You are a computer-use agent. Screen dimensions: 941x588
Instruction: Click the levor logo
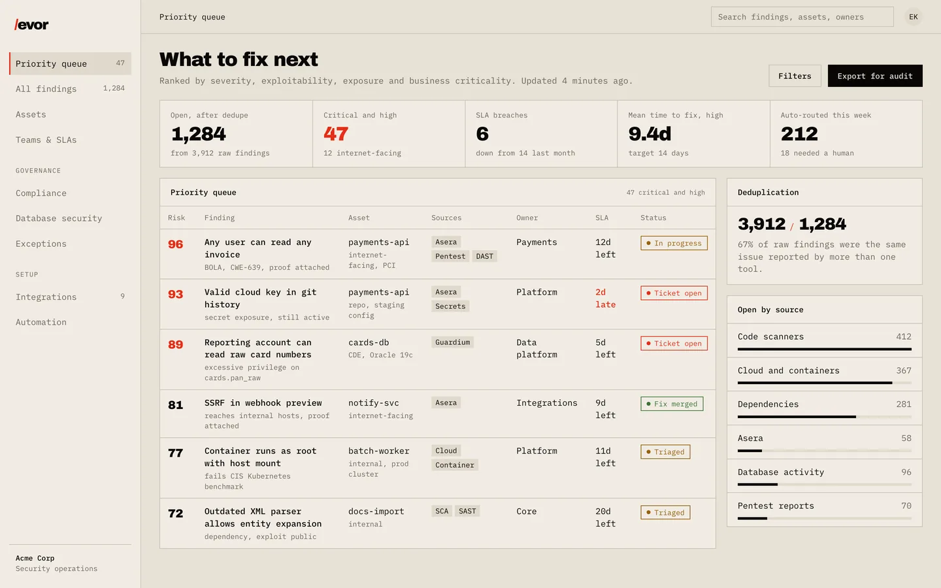pyautogui.click(x=31, y=25)
